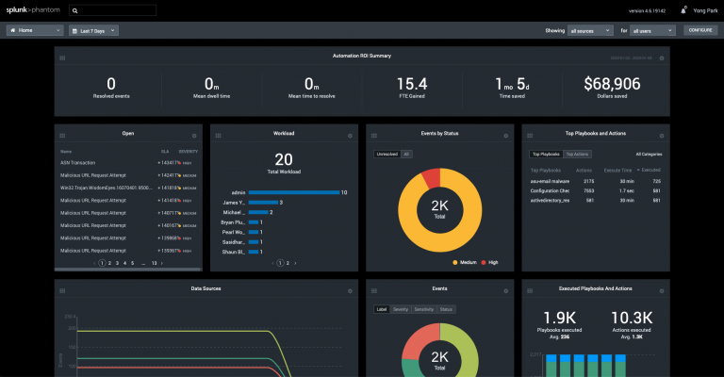
Task: Open the all sources dropdown
Action: [x=590, y=30]
